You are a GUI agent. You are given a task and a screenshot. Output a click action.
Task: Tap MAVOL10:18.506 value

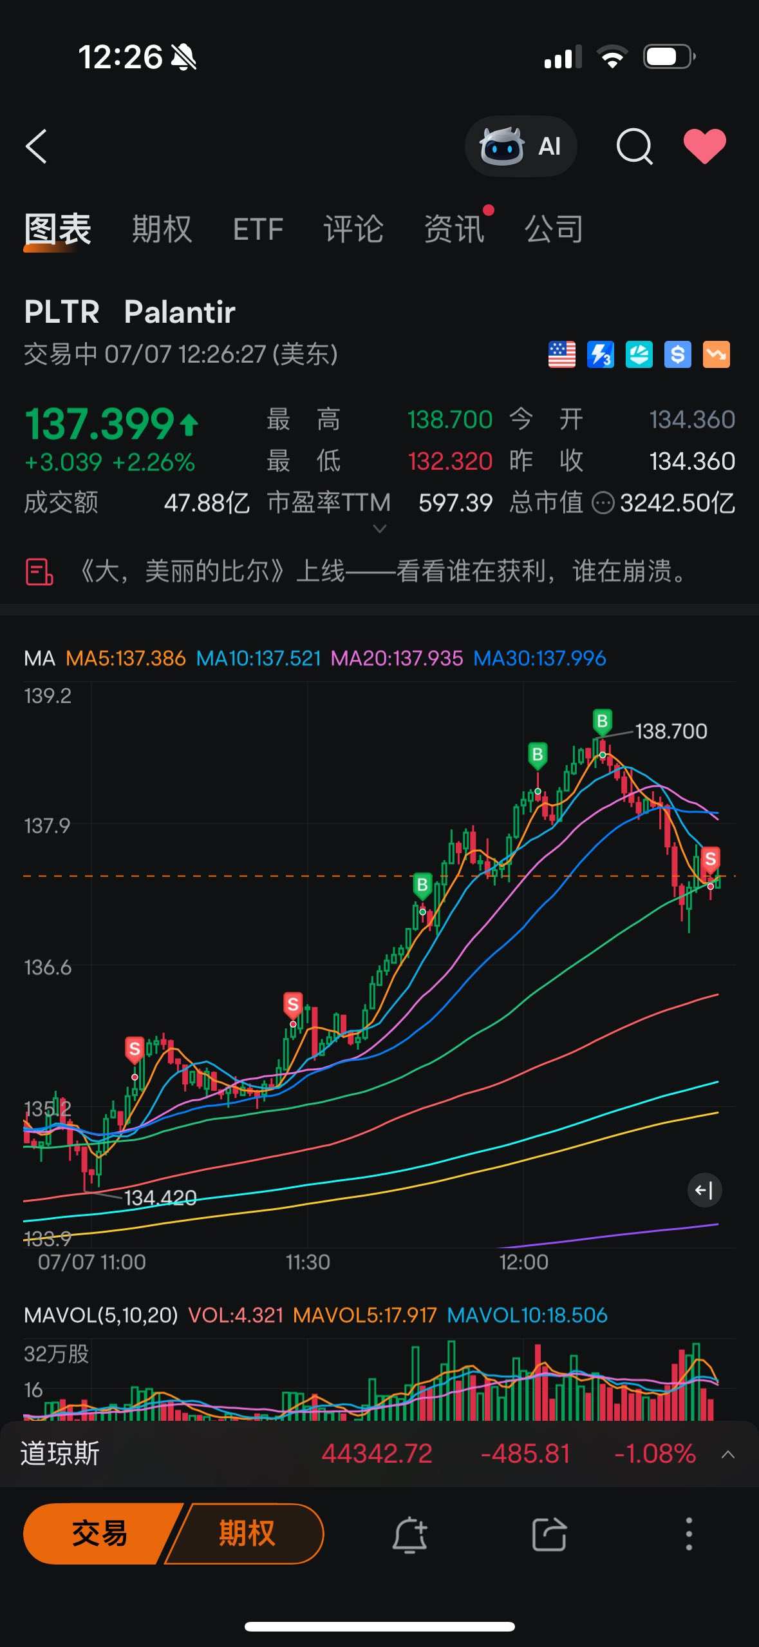[527, 1315]
